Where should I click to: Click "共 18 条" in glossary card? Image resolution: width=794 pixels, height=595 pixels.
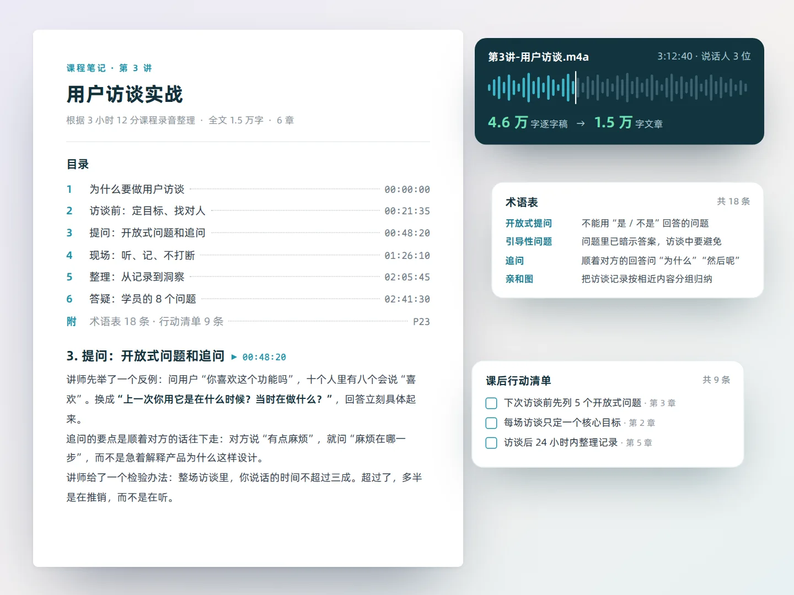coord(733,202)
